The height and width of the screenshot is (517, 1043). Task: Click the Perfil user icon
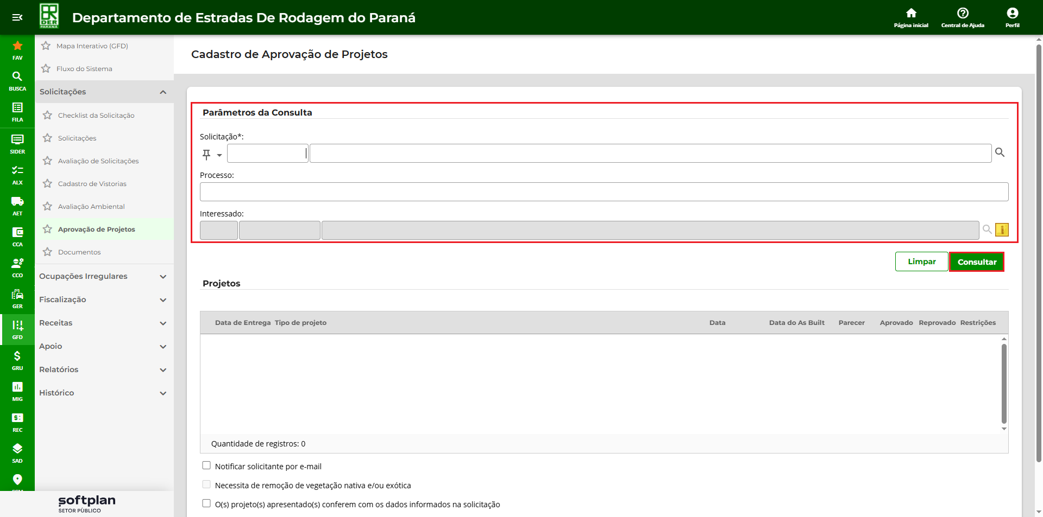1012,17
